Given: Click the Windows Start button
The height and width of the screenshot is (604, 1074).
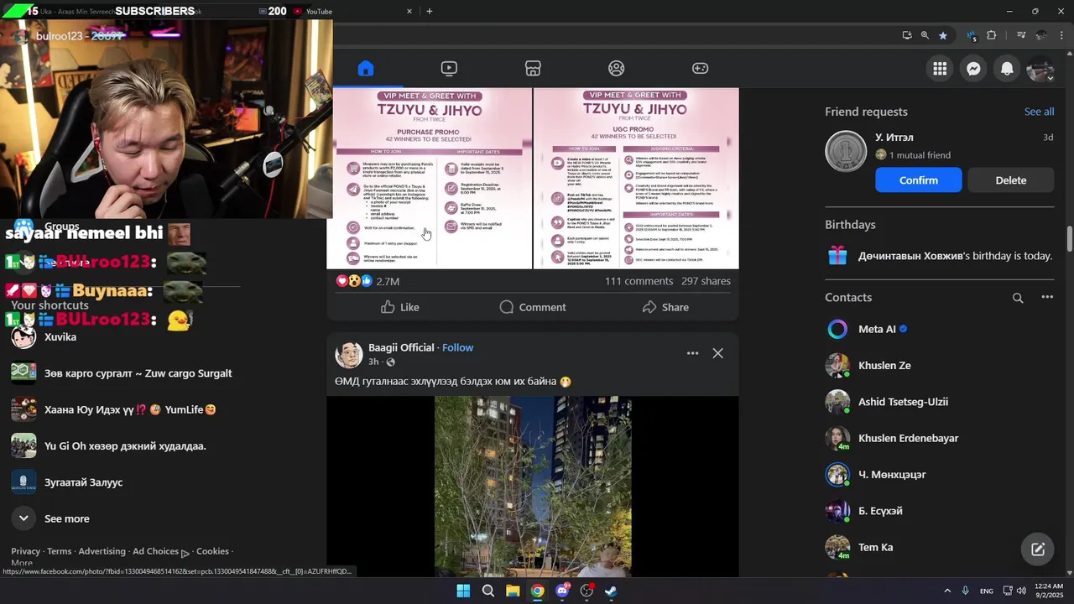Looking at the screenshot, I should pyautogui.click(x=463, y=591).
